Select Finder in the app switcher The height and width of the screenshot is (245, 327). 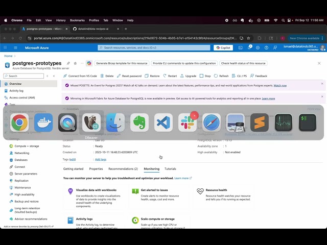point(115,122)
